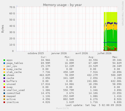Click apps current value 34.96G
This screenshot has width=125, height=111.
pos(45,60)
